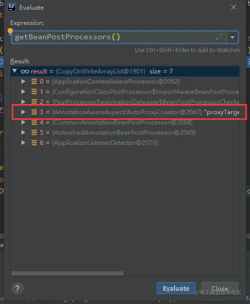The height and width of the screenshot is (304, 250).
Task: Click the watch glasses icon beside result
Action: click(25, 71)
